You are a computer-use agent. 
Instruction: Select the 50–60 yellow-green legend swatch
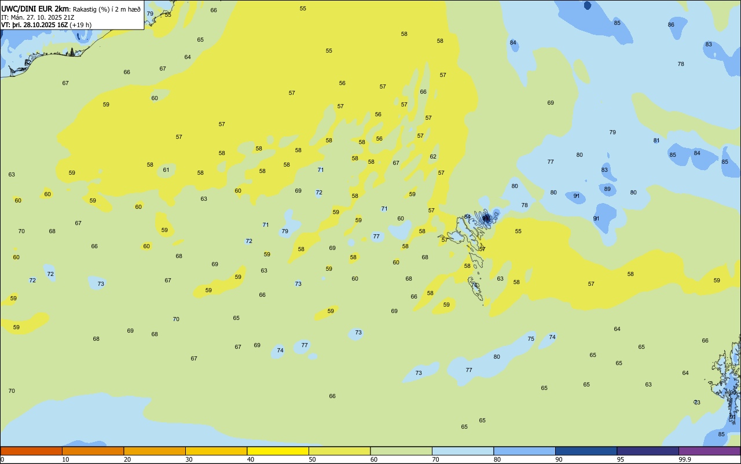(x=339, y=451)
